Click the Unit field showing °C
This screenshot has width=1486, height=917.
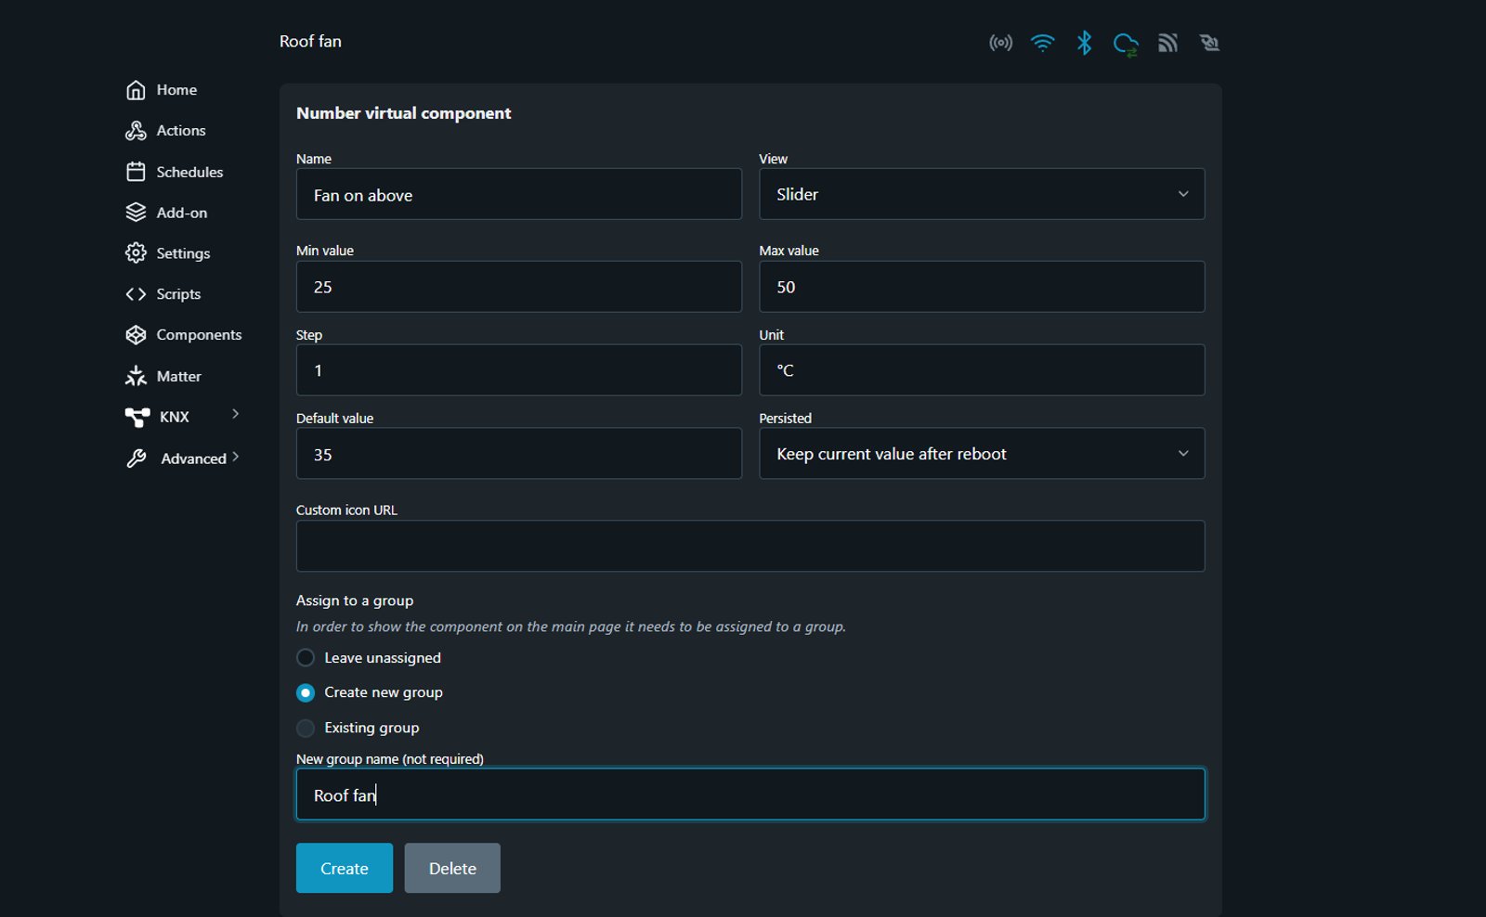pos(982,370)
